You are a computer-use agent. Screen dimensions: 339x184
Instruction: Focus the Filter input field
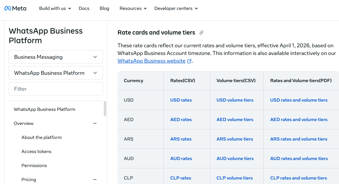pyautogui.click(x=56, y=89)
